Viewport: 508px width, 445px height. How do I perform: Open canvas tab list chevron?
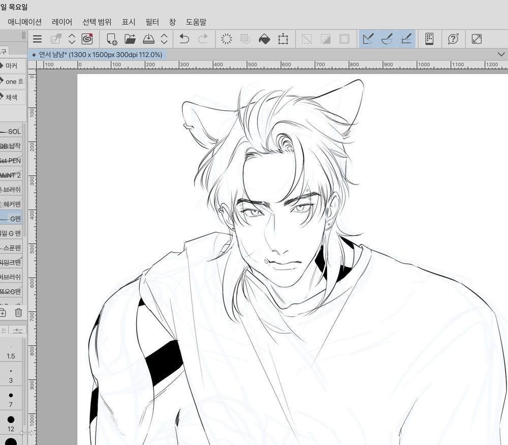pyautogui.click(x=501, y=54)
